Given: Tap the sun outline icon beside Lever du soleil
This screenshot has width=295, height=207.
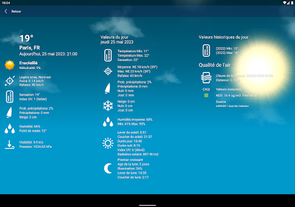Looking at the screenshot, I should 108,143.
